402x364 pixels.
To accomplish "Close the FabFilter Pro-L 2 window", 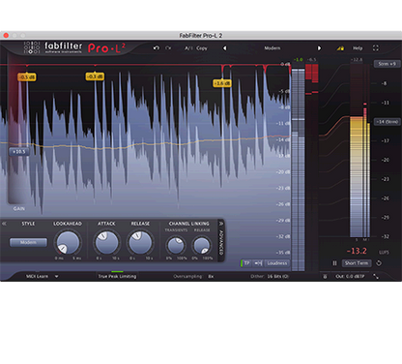I will click(6, 35).
